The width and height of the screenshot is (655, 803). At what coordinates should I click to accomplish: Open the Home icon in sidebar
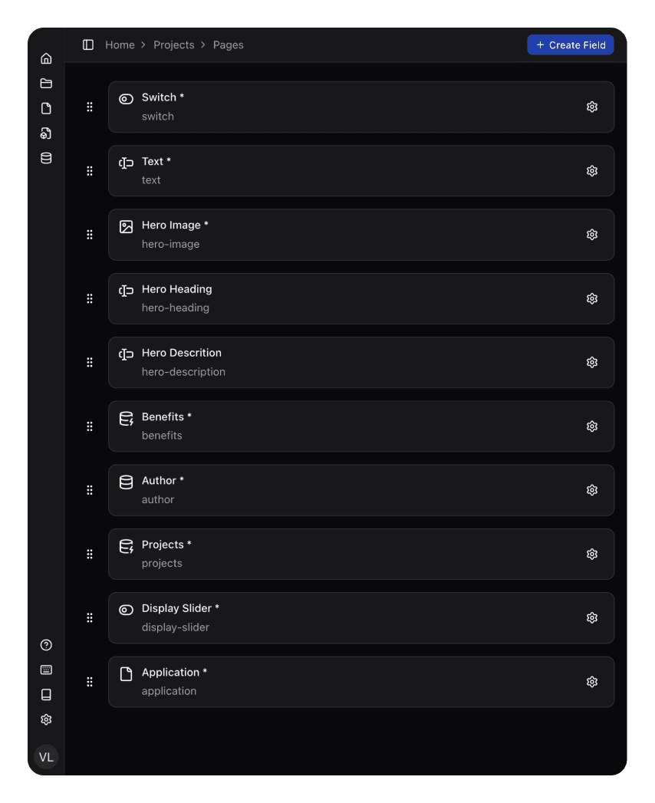pos(46,58)
